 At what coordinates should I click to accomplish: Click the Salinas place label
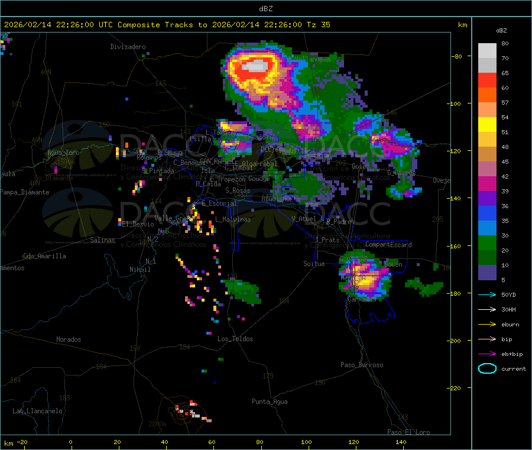click(x=102, y=240)
